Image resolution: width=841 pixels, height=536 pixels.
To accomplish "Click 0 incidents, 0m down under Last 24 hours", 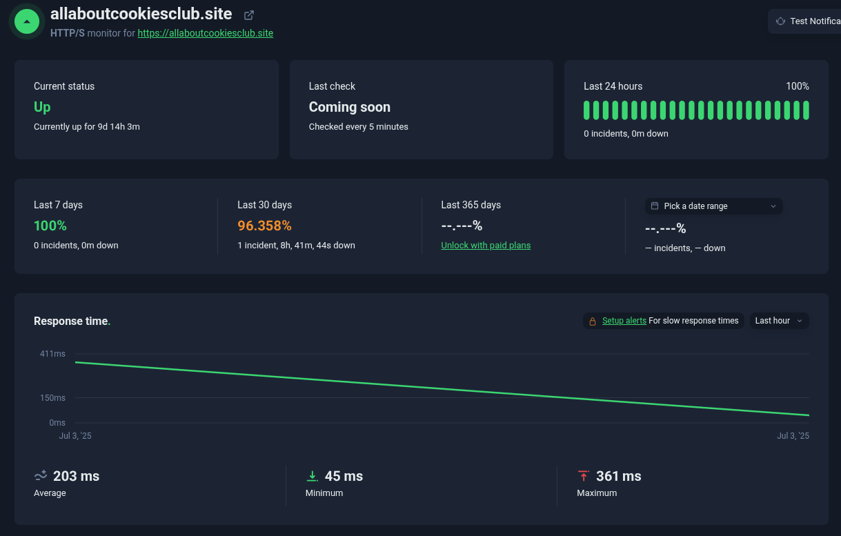I will 626,134.
